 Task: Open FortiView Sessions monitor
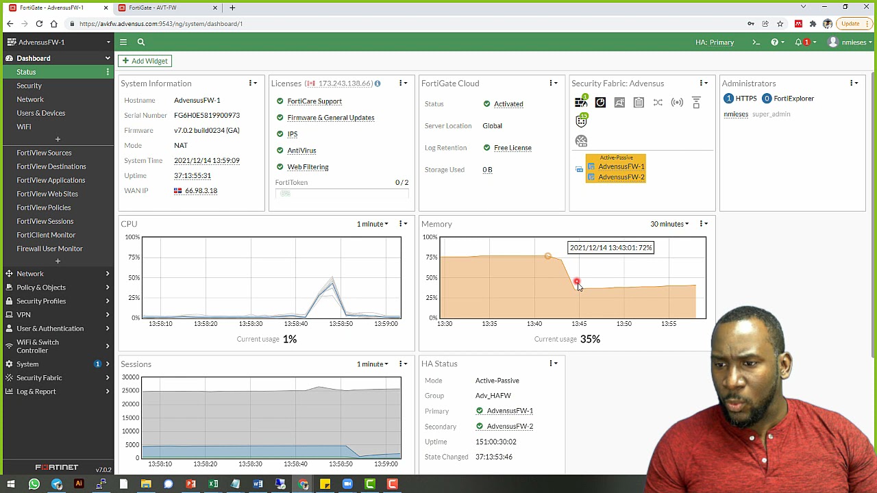(45, 221)
